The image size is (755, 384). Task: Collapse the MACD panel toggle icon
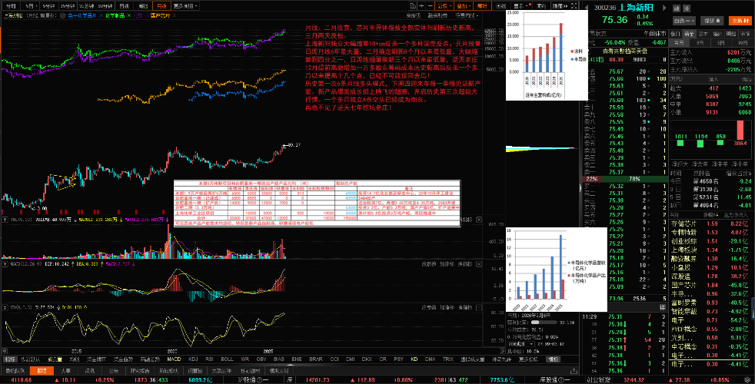[x=5, y=264]
